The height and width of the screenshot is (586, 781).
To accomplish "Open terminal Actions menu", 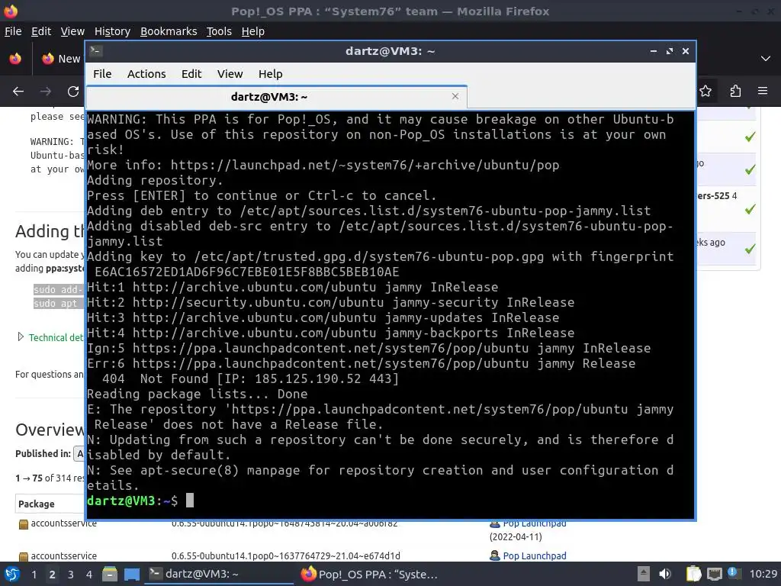I will coord(146,74).
